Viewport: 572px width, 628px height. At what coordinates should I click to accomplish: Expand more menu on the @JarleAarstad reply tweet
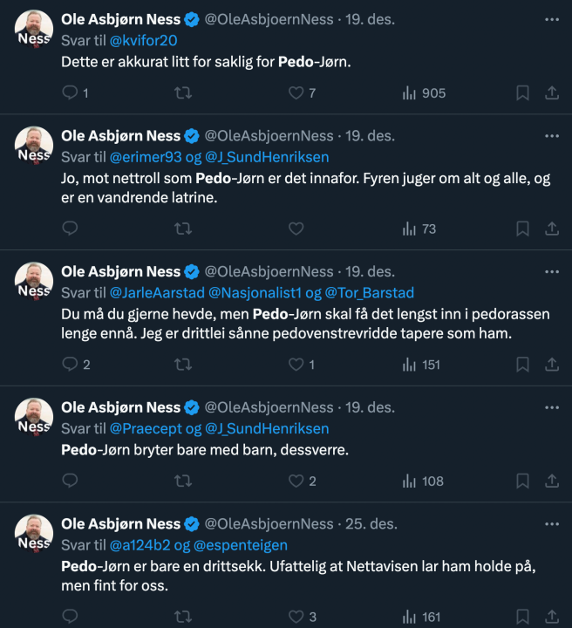[552, 271]
